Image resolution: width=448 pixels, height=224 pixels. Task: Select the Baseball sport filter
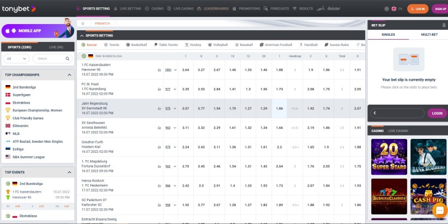click(x=244, y=45)
